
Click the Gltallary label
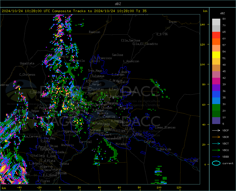pos(37,156)
